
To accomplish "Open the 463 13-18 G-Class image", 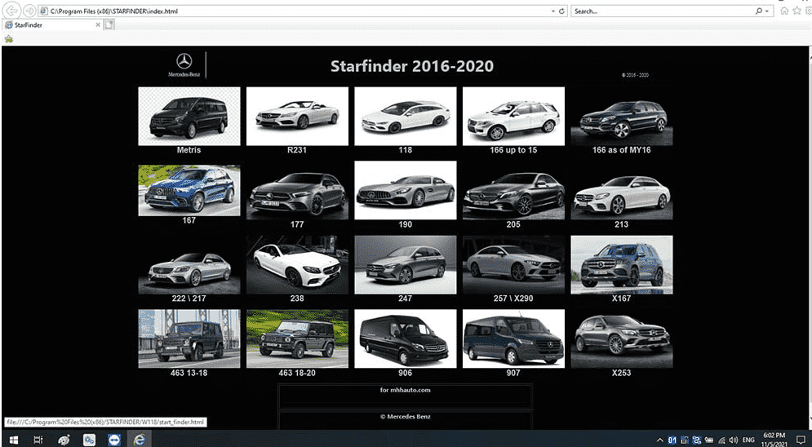I will tap(189, 339).
